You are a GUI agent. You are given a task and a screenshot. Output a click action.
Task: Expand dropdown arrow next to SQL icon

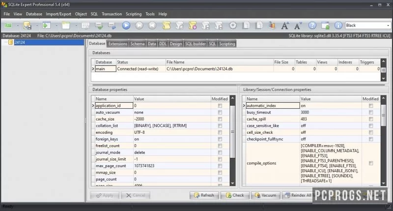tap(18, 26)
